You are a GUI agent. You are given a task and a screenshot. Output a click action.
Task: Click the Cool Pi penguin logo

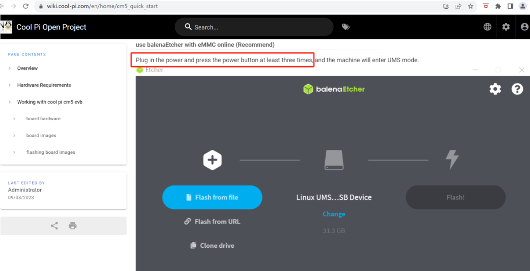(x=6, y=27)
